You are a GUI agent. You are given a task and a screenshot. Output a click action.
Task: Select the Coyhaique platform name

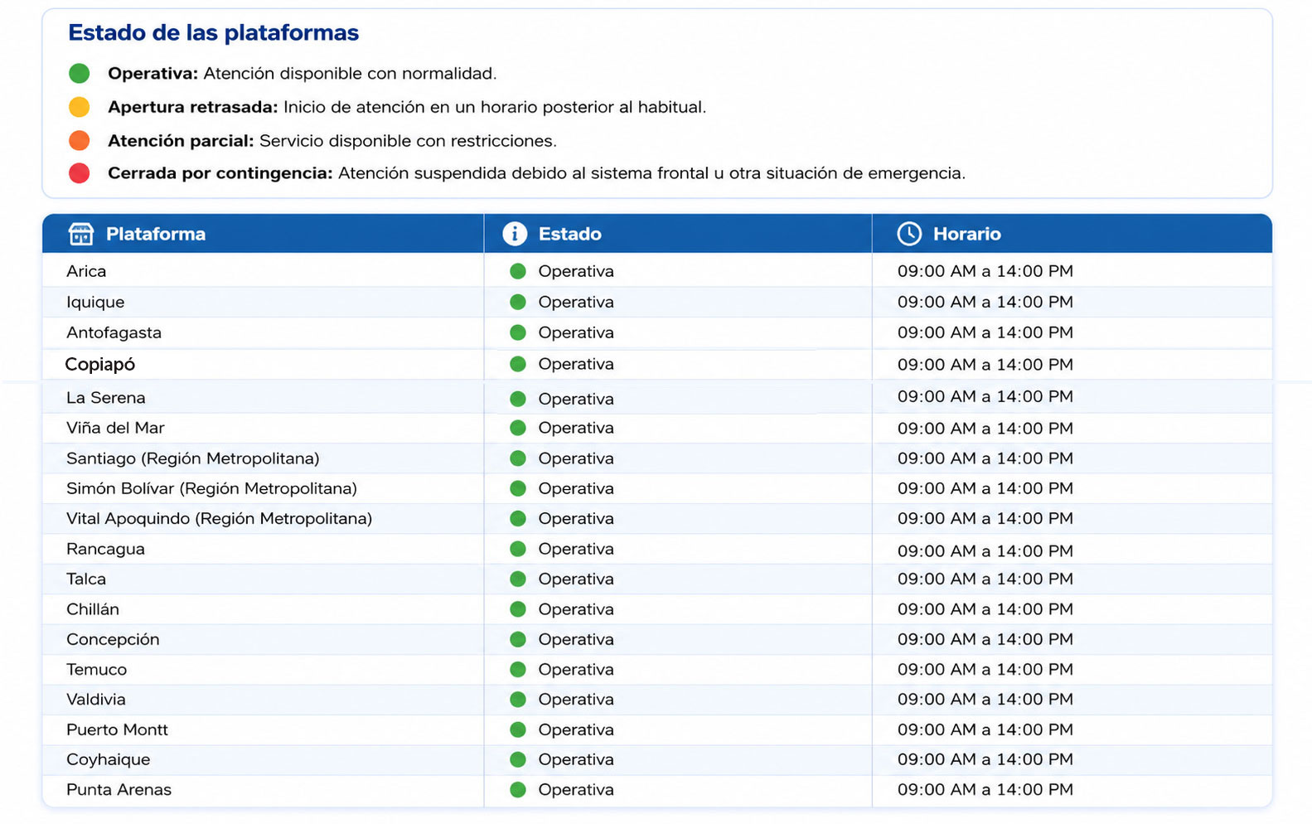pos(108,760)
